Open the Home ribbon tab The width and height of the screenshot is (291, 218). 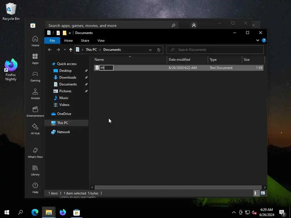(x=68, y=40)
